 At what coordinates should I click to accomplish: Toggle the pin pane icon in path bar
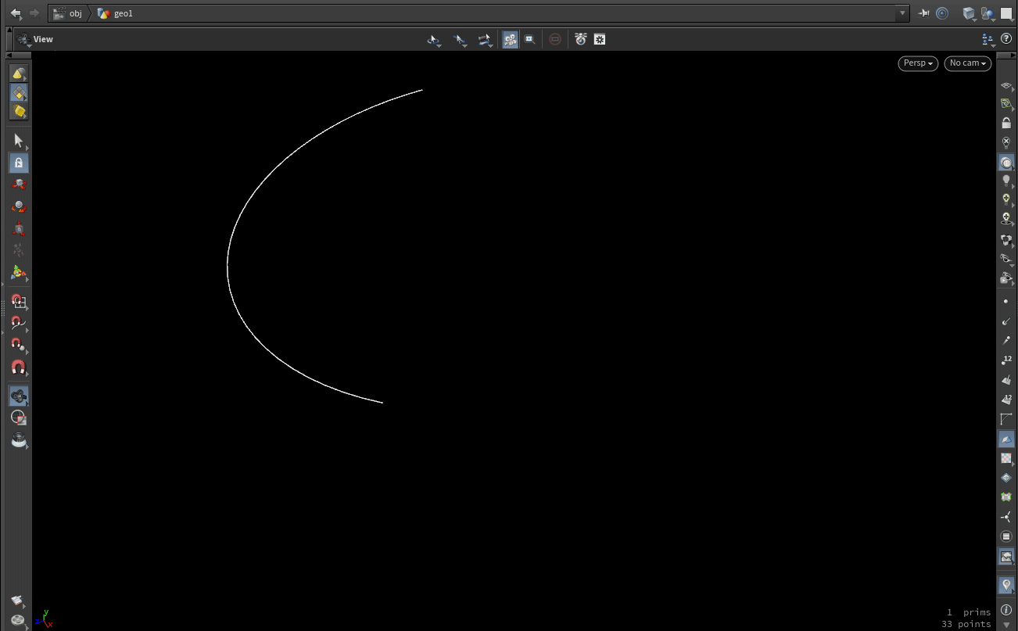click(x=924, y=13)
